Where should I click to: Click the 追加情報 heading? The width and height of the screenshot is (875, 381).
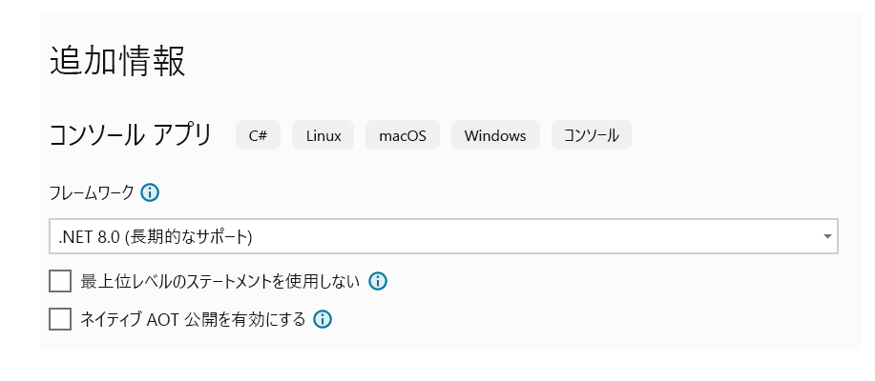tap(117, 61)
